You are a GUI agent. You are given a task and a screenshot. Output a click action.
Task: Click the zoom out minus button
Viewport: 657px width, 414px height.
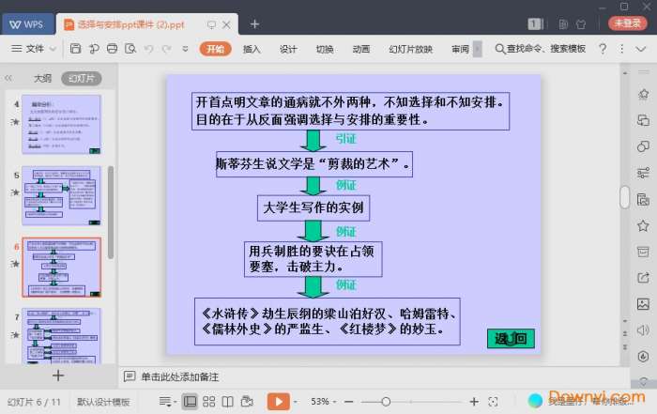348,402
